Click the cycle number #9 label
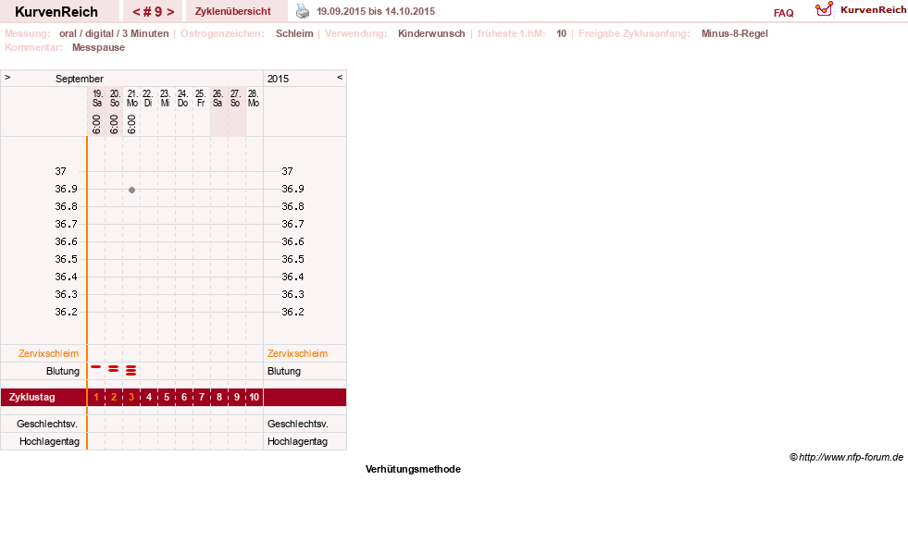 [x=154, y=12]
